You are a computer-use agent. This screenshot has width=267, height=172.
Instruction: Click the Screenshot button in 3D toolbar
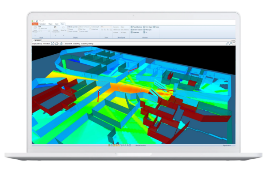tap(69, 44)
